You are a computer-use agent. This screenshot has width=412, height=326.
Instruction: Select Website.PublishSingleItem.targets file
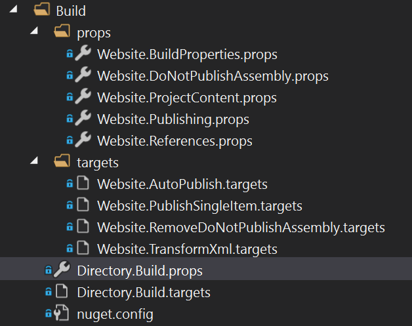pos(199,206)
